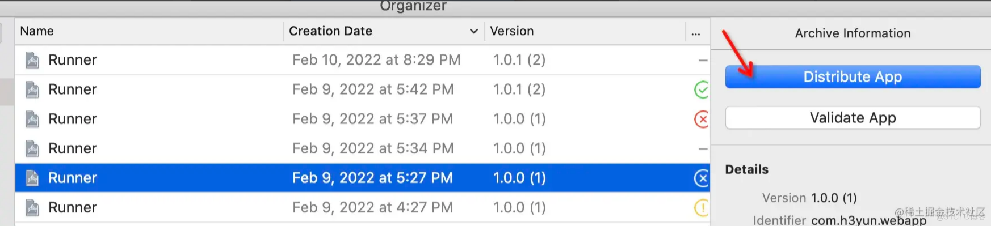This screenshot has width=991, height=226.
Task: Click the Creation Date column header
Action: pyautogui.click(x=330, y=31)
